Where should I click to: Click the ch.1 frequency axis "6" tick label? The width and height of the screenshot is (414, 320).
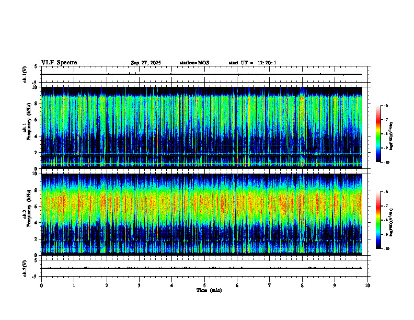tap(37, 120)
